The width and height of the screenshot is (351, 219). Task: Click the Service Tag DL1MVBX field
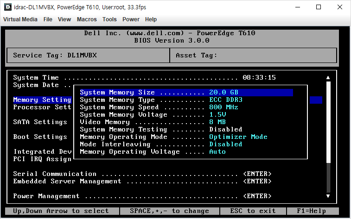(88, 55)
